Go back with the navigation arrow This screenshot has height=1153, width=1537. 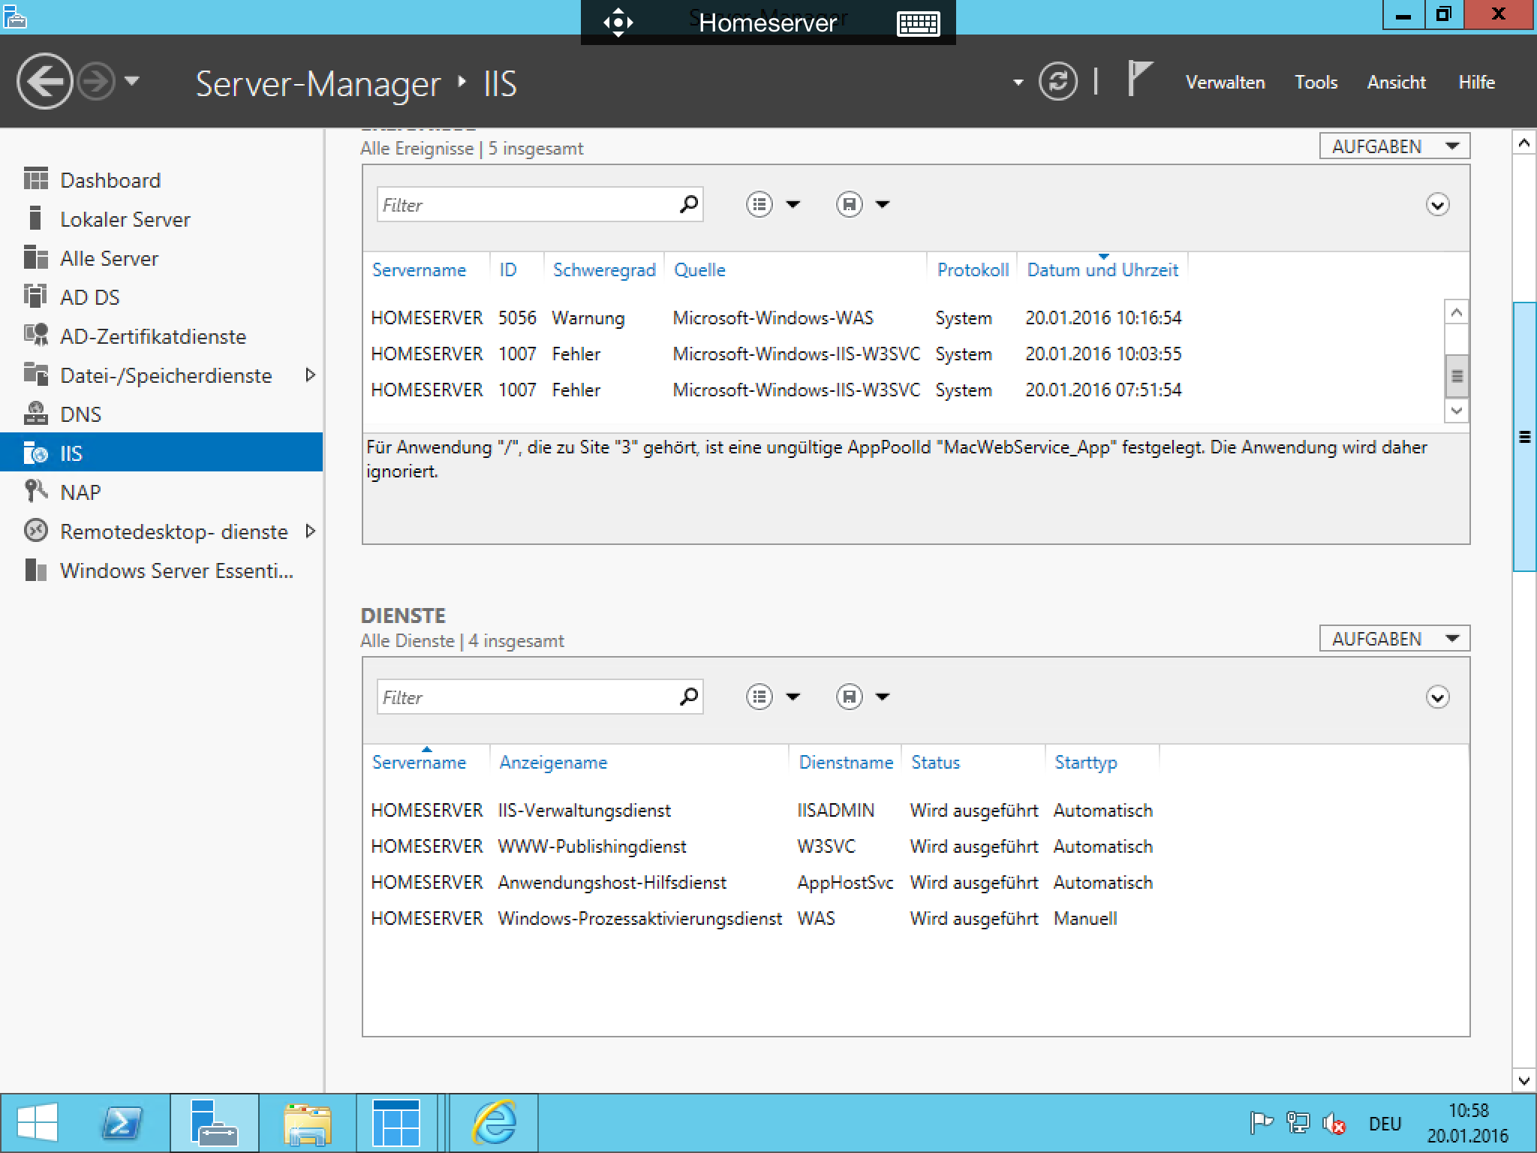pos(44,82)
